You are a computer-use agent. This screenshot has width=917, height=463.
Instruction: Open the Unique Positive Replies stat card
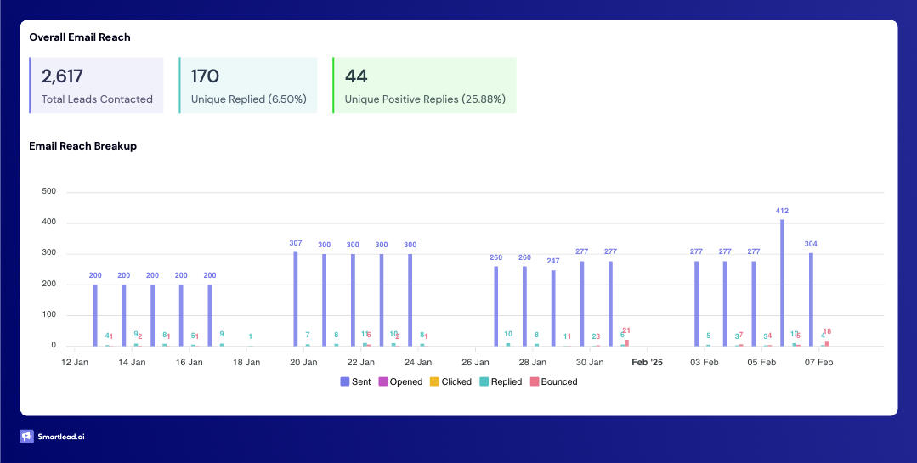424,86
